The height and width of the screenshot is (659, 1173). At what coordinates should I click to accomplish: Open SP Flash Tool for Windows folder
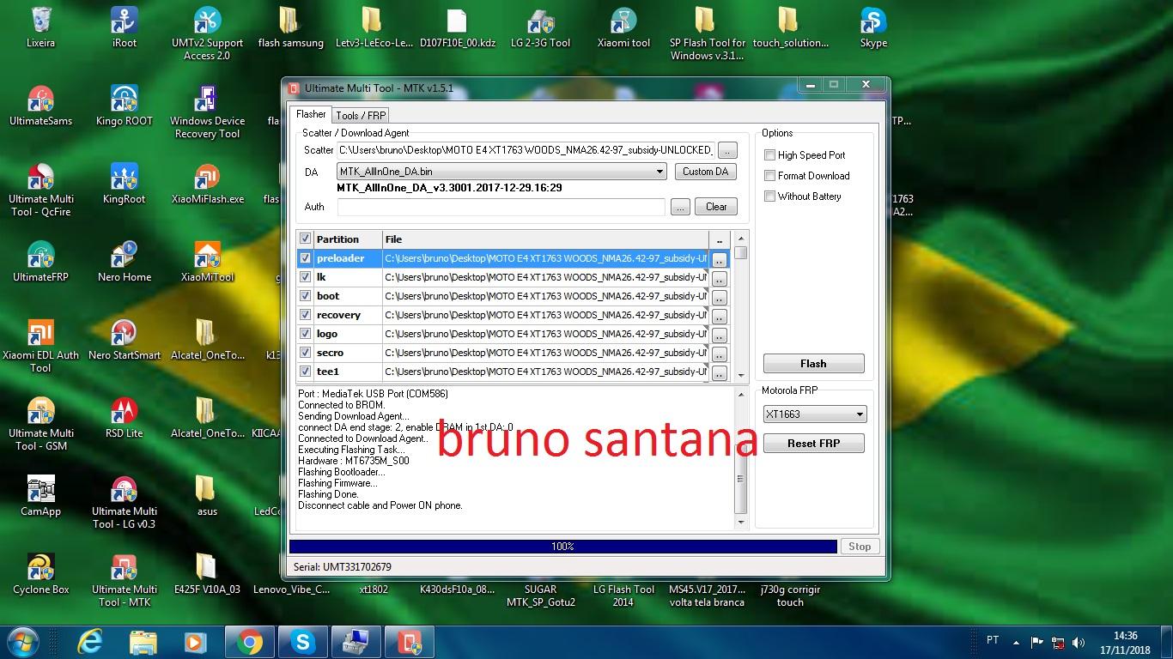coord(707,33)
